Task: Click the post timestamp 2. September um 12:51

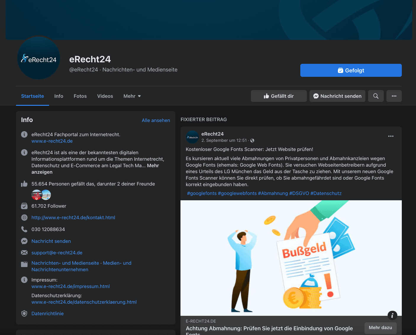Action: pyautogui.click(x=224, y=140)
